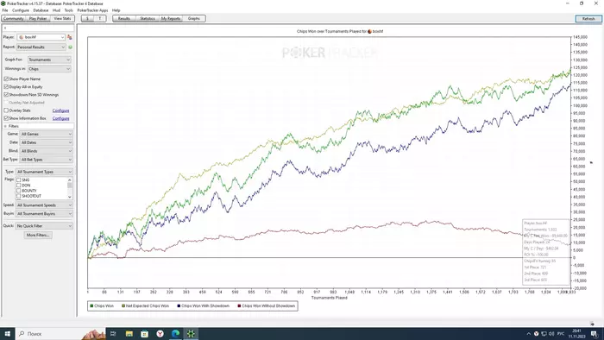The width and height of the screenshot is (604, 340).
Task: Open the tournament Buyin dropdown
Action: (44, 214)
